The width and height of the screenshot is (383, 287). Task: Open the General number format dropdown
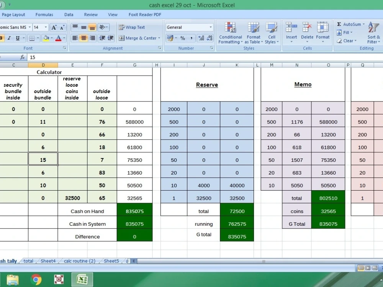click(211, 27)
